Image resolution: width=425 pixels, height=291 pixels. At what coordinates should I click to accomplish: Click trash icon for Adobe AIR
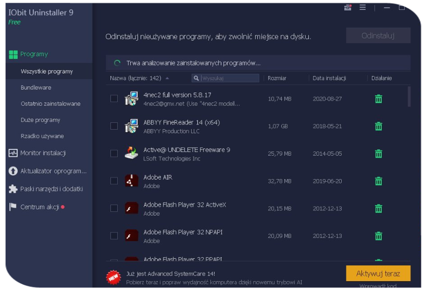click(378, 181)
